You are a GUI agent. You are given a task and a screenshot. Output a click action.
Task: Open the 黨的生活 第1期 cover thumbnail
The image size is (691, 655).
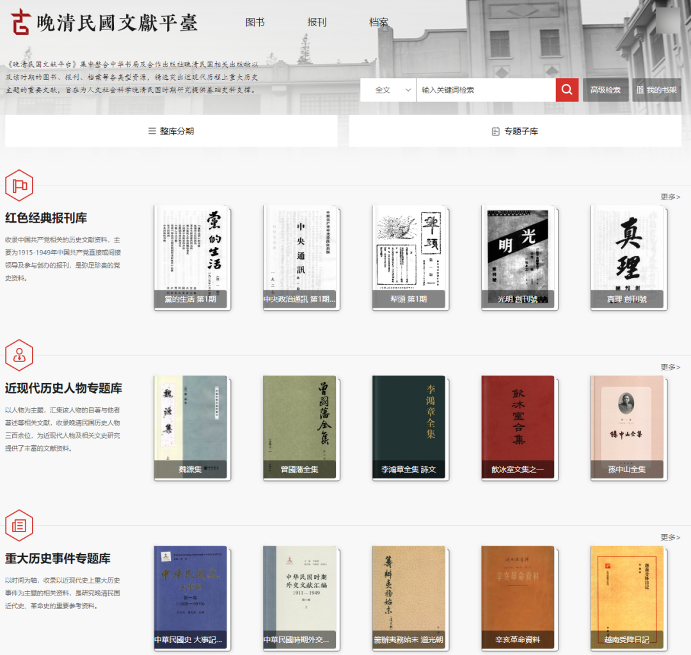click(191, 257)
